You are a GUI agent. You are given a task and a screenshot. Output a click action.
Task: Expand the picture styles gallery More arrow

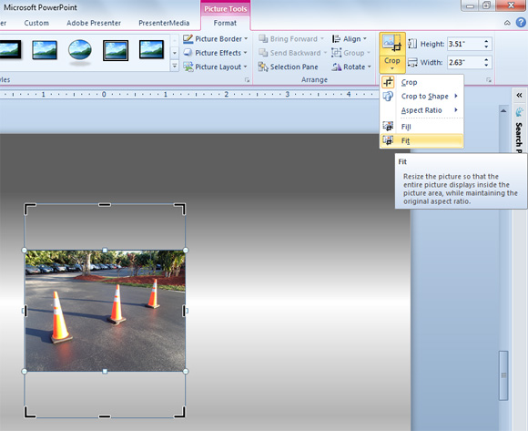click(x=175, y=66)
